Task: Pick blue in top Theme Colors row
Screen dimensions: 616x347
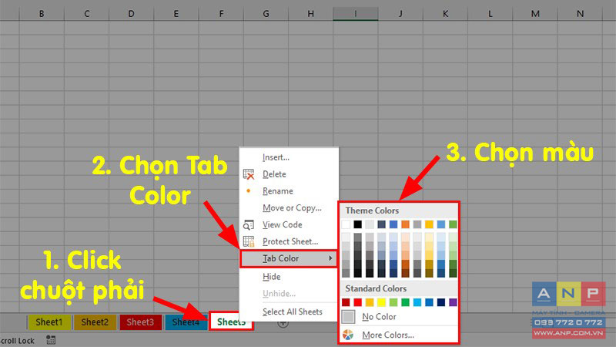Action: pyautogui.click(x=393, y=224)
